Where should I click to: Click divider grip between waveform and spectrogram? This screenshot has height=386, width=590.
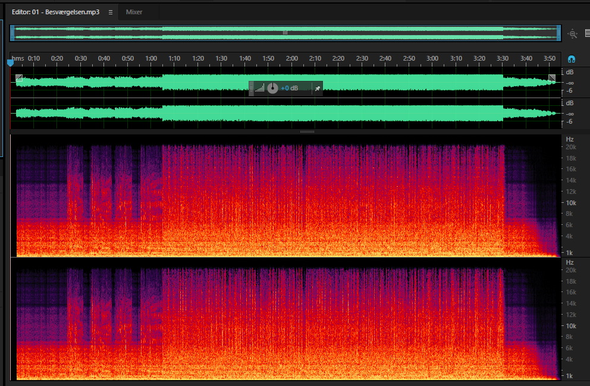point(307,131)
